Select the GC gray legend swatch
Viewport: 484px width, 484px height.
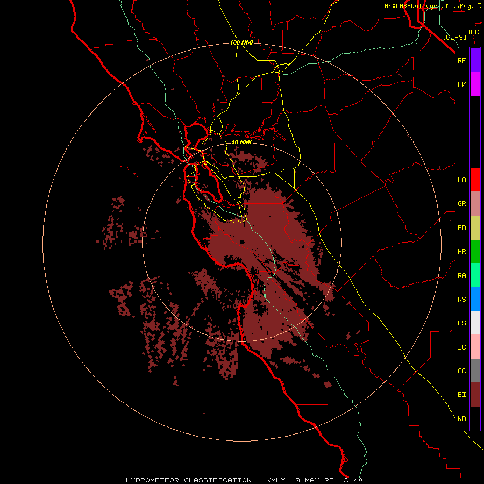tap(475, 371)
